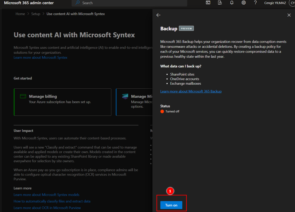Click the document download icon in header
295x212 pixels.
(x=220, y=3)
